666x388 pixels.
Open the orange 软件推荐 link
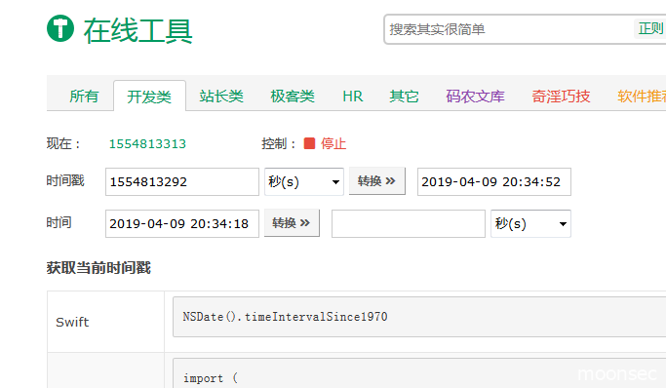pos(642,97)
